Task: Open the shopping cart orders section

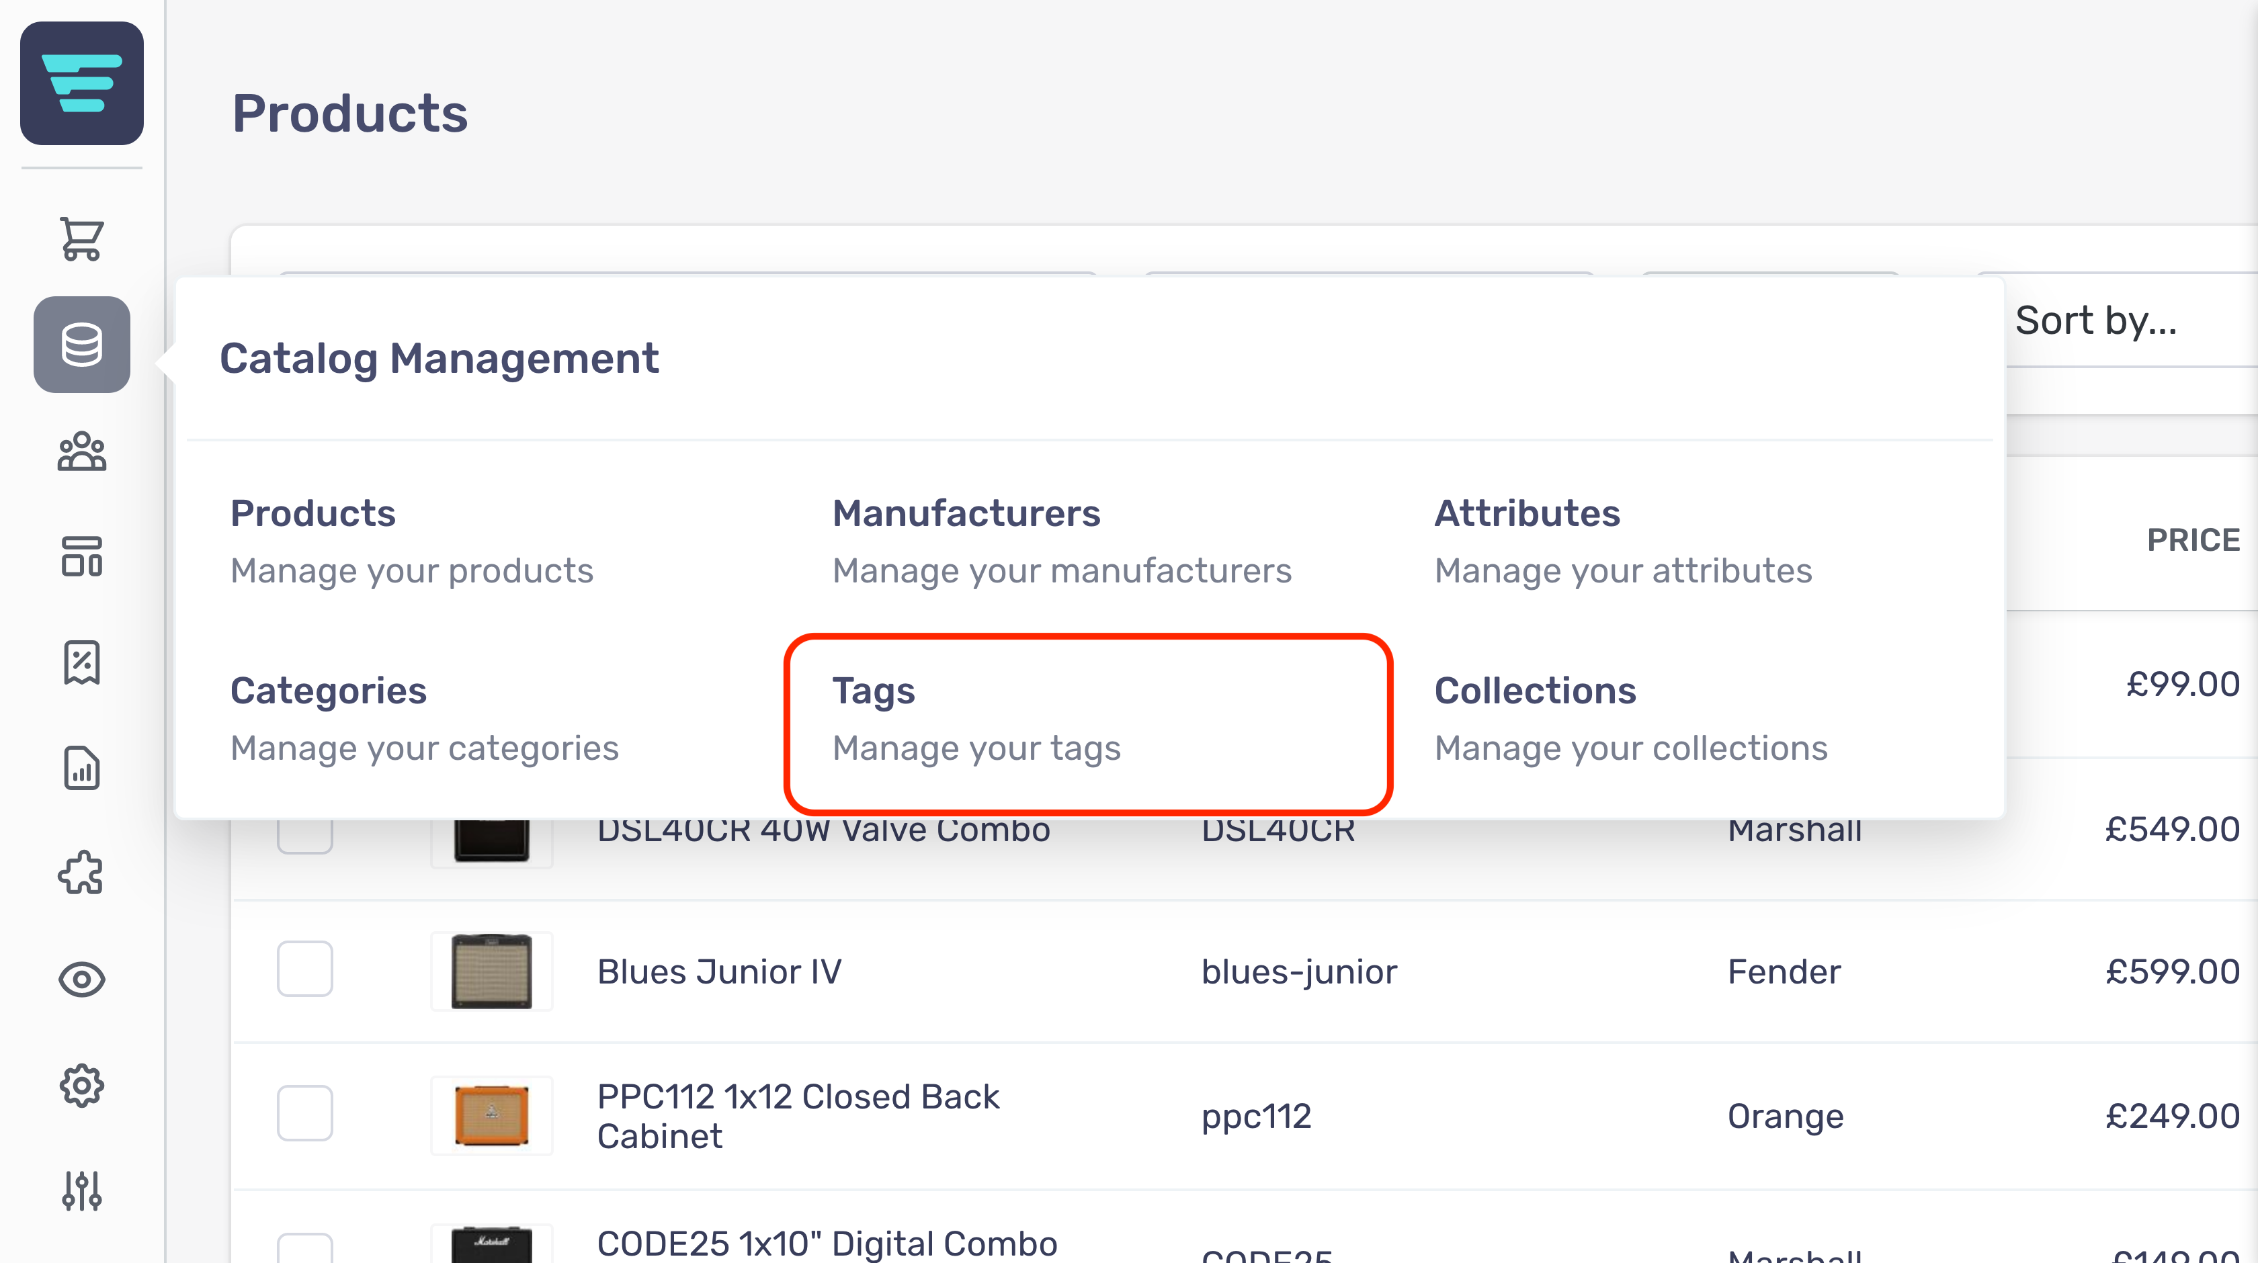Action: pos(81,238)
